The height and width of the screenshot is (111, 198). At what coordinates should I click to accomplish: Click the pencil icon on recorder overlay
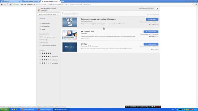[154, 107]
